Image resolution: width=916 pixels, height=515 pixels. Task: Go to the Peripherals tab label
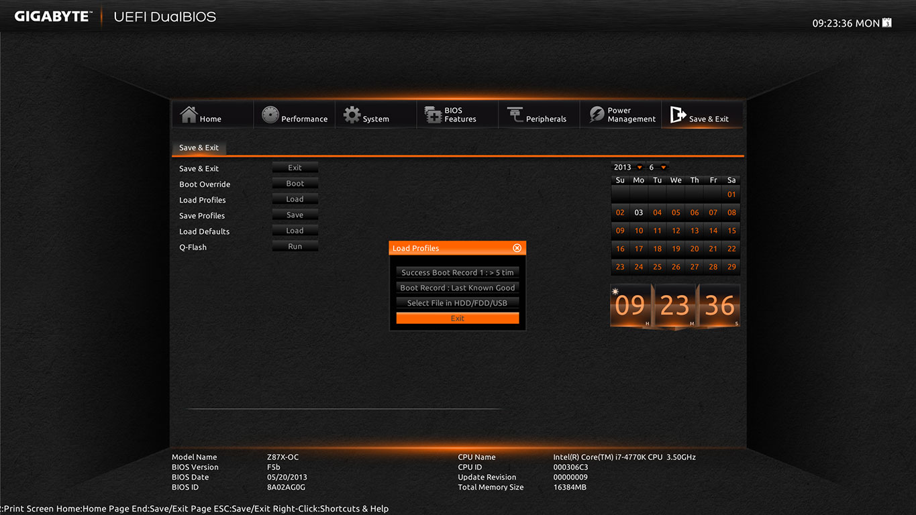pos(546,119)
